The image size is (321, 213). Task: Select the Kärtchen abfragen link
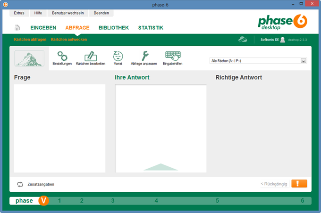pos(30,40)
